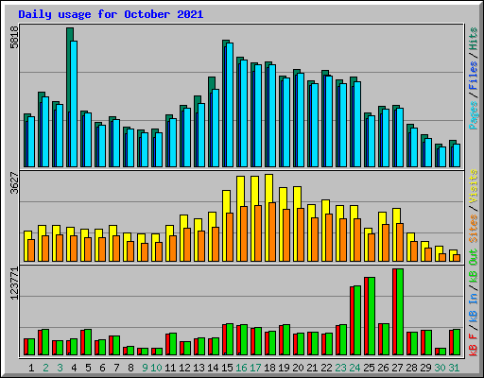The height and width of the screenshot is (378, 484).
Task: Select day label 12 on the x-axis
Action: tap(184, 368)
